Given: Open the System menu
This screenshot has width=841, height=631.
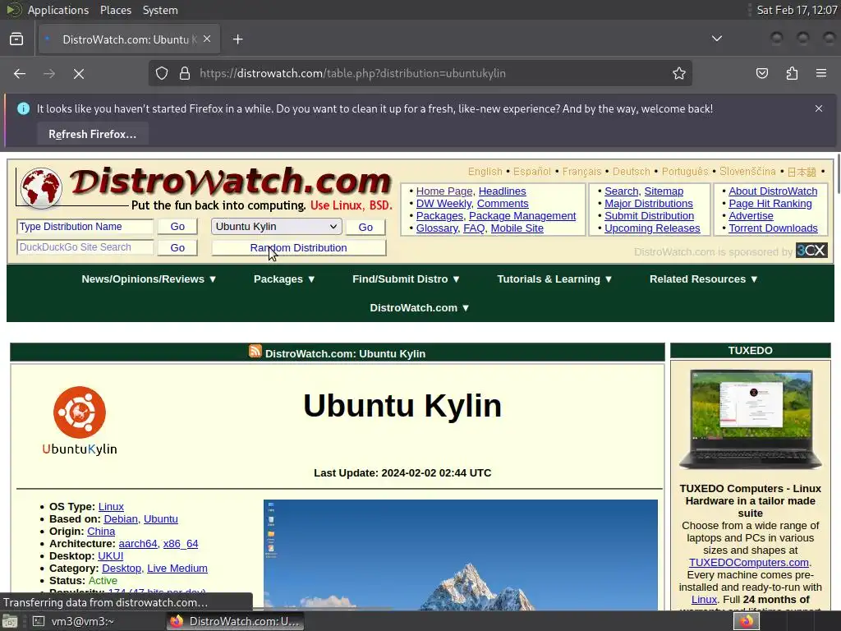Looking at the screenshot, I should [160, 10].
